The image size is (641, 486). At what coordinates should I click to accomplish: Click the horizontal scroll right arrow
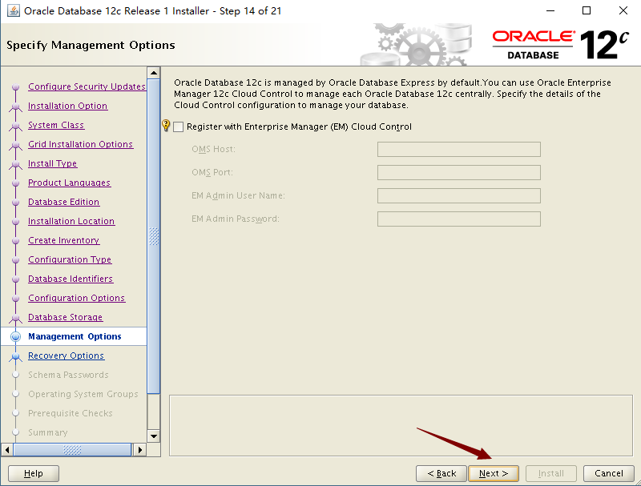tap(139, 450)
